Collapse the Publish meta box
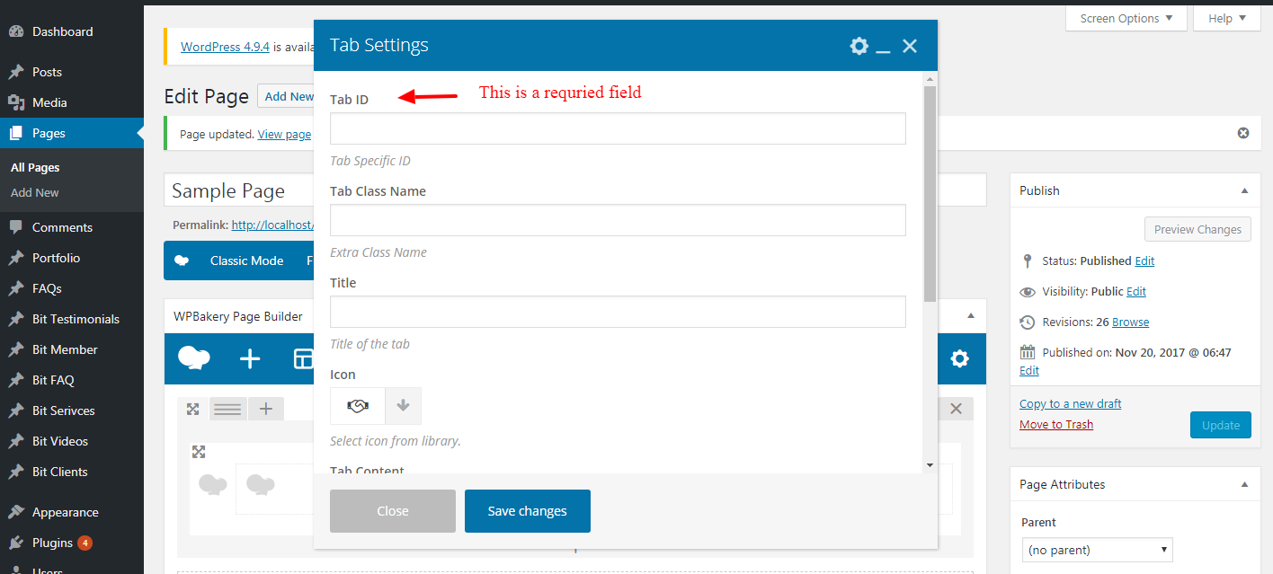 (1244, 190)
